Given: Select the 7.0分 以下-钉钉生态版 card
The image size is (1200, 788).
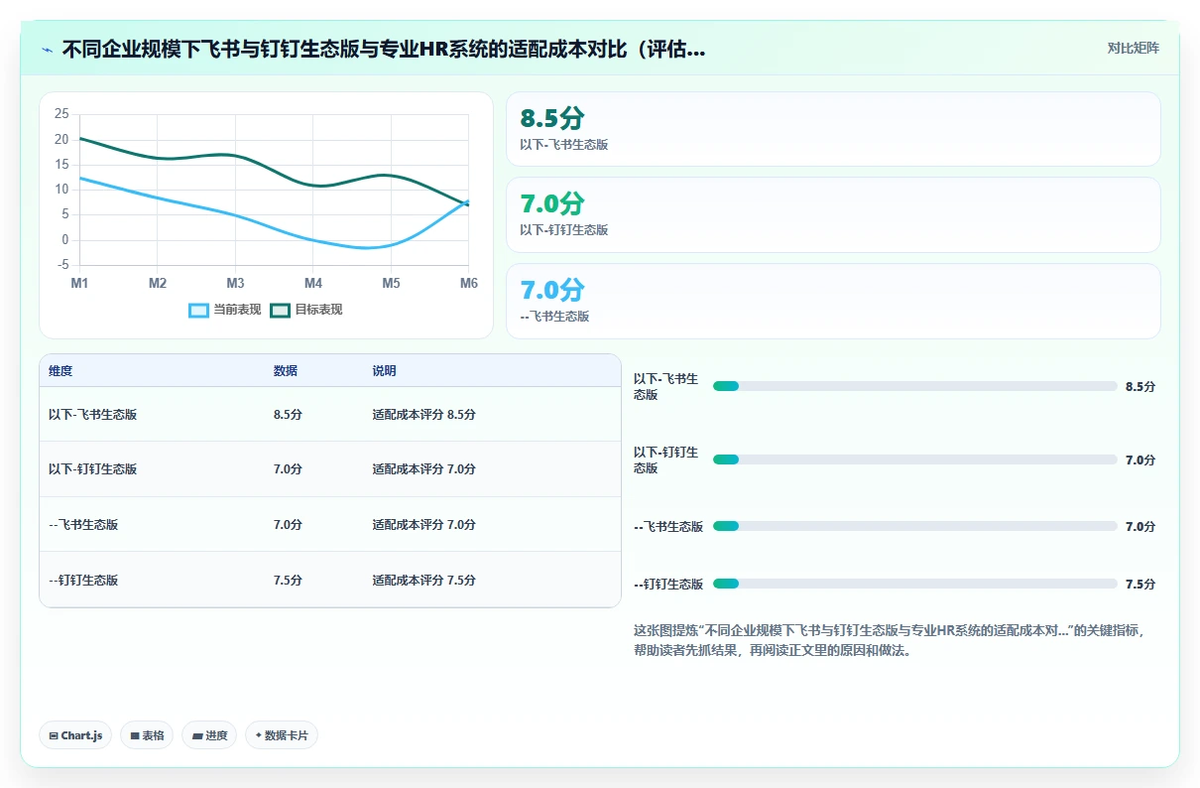Looking at the screenshot, I should click(833, 214).
